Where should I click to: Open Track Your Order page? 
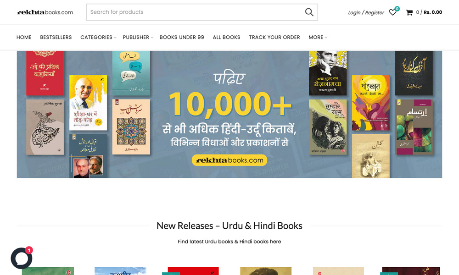pyautogui.click(x=274, y=38)
